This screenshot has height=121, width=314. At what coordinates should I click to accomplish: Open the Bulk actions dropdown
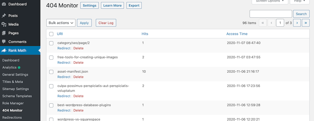click(x=61, y=23)
